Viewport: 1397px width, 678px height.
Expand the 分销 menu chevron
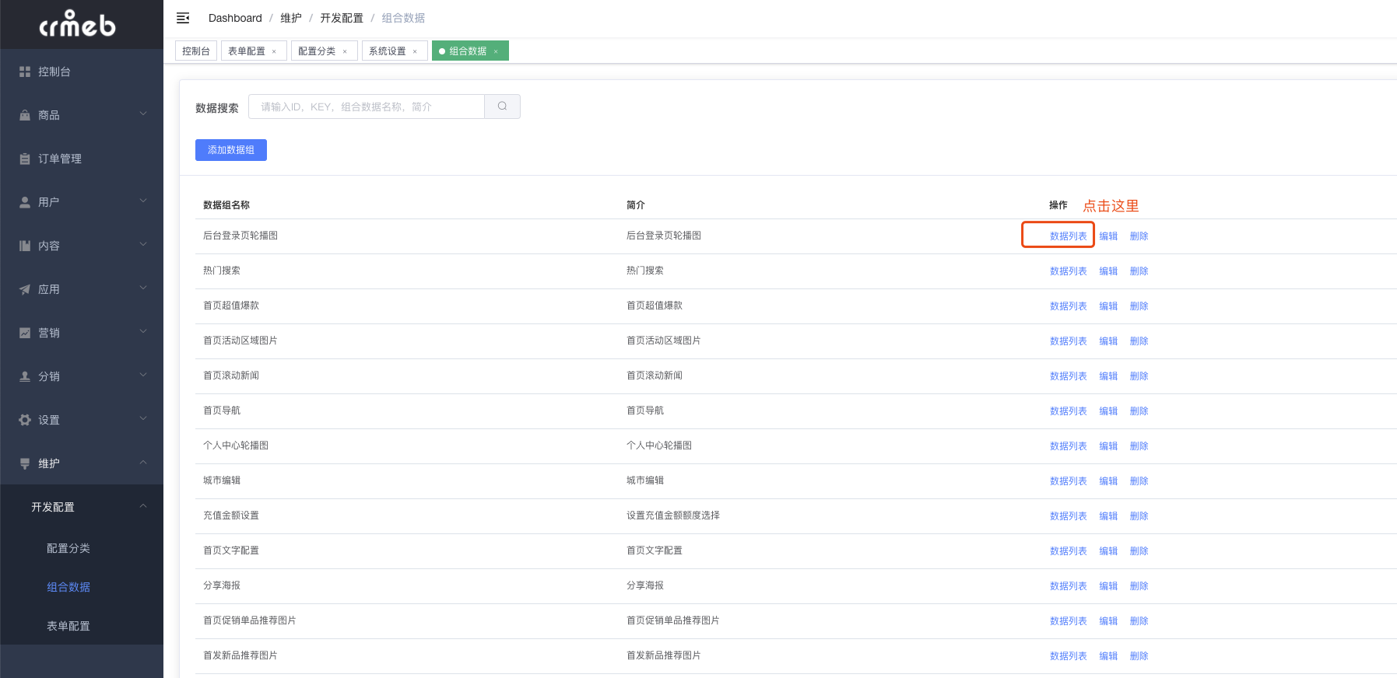pos(143,376)
